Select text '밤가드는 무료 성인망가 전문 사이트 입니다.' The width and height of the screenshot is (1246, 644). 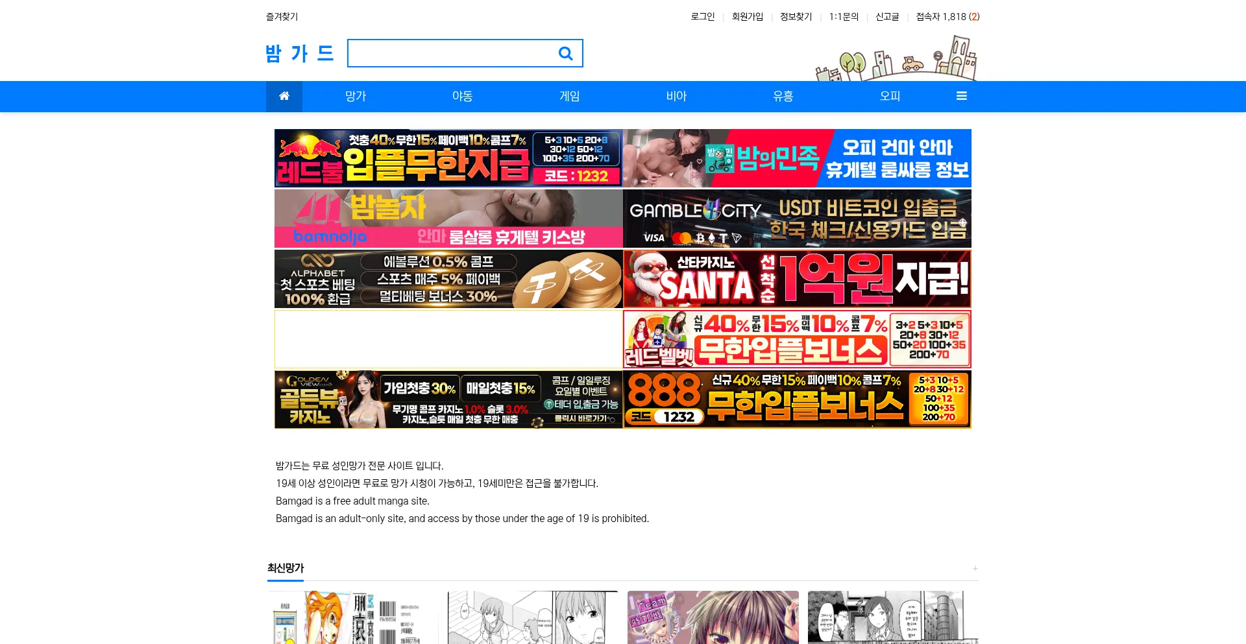point(360,466)
